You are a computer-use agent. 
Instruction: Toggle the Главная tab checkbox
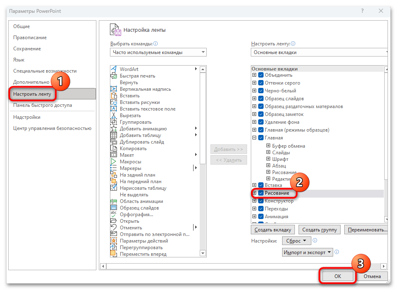click(x=261, y=138)
